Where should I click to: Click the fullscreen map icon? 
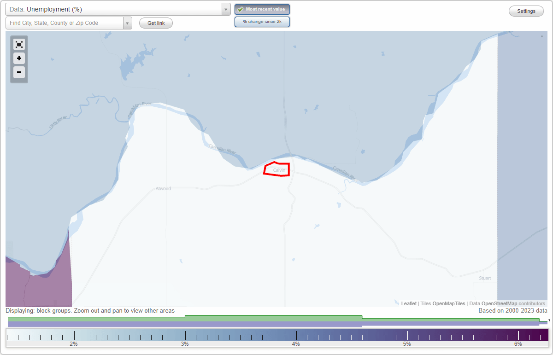point(19,45)
